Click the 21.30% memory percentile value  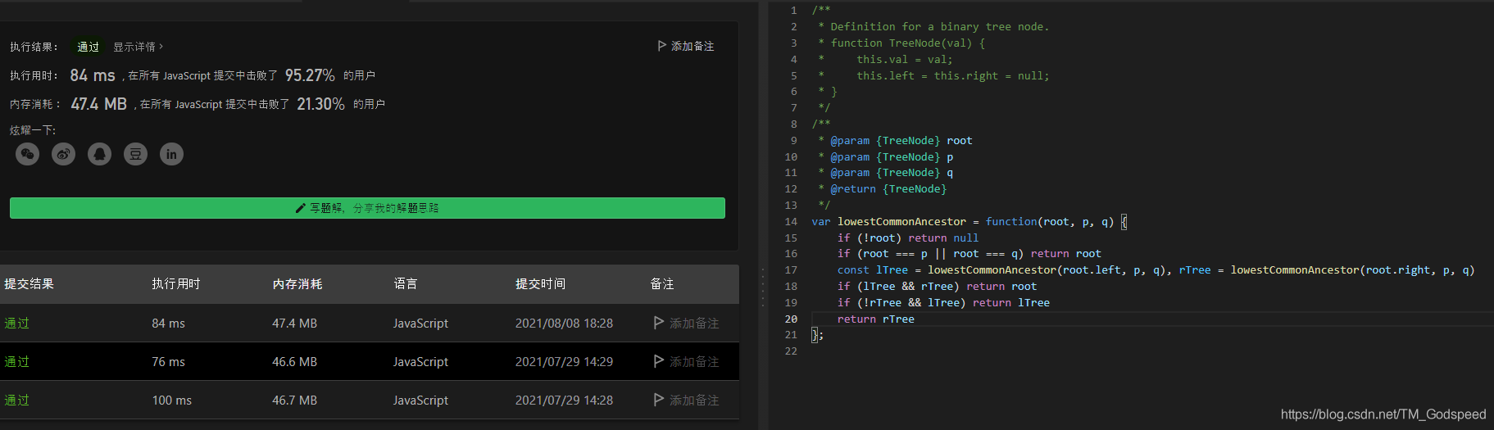point(320,104)
